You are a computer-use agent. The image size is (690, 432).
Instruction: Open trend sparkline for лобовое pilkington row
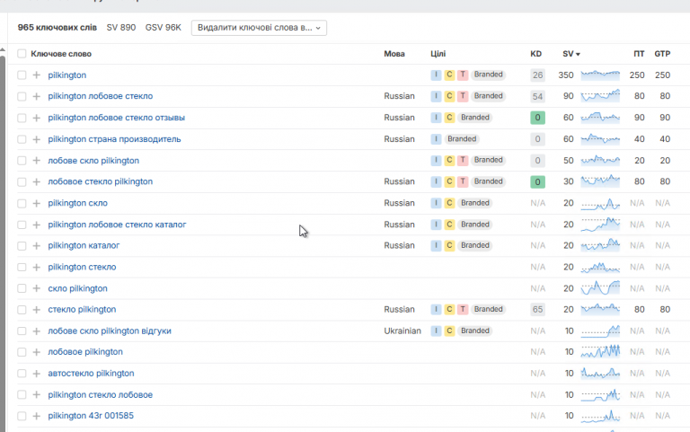pos(600,352)
